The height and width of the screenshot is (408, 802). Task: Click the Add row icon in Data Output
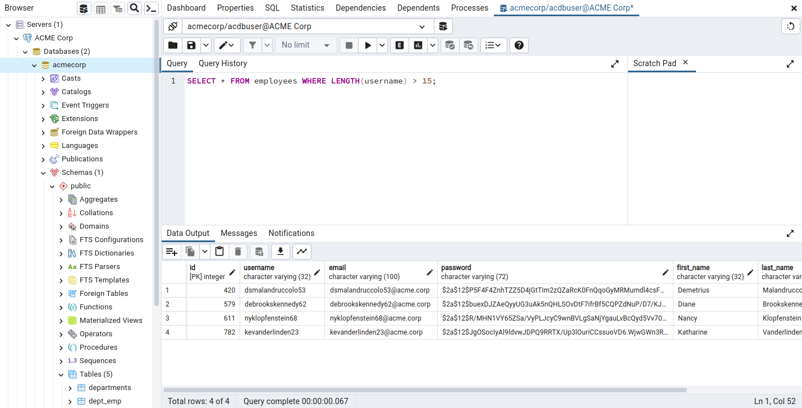(172, 252)
